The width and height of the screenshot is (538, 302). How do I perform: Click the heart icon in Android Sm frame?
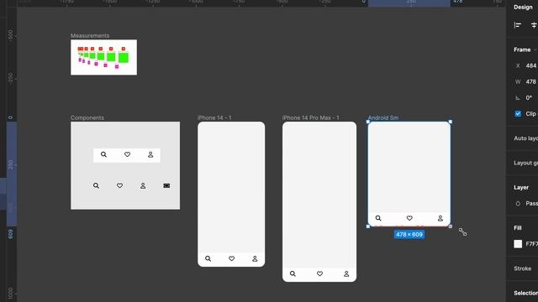pyautogui.click(x=409, y=218)
